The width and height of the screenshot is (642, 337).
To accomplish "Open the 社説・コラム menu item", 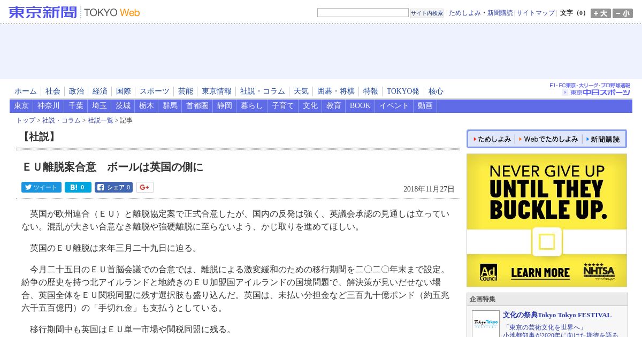I will (263, 91).
